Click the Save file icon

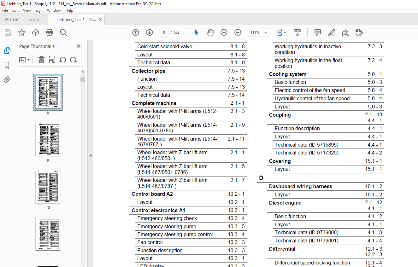pos(8,32)
